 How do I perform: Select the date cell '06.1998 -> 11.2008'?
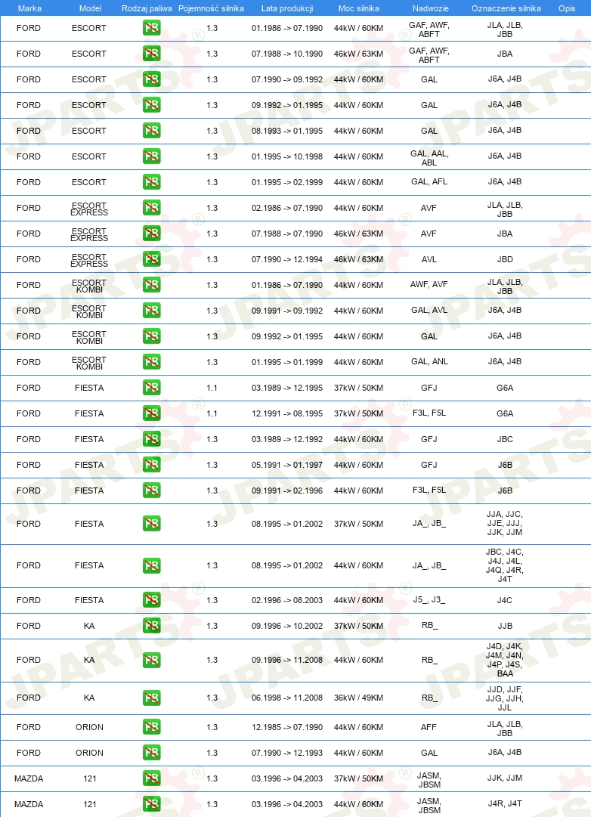pos(287,698)
